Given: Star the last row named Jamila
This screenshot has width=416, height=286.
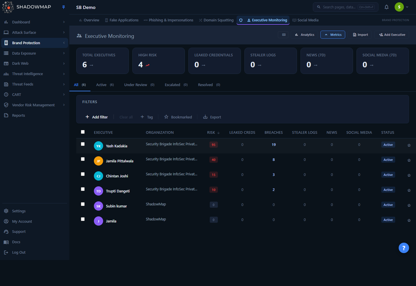Looking at the screenshot, I should click(x=409, y=220).
